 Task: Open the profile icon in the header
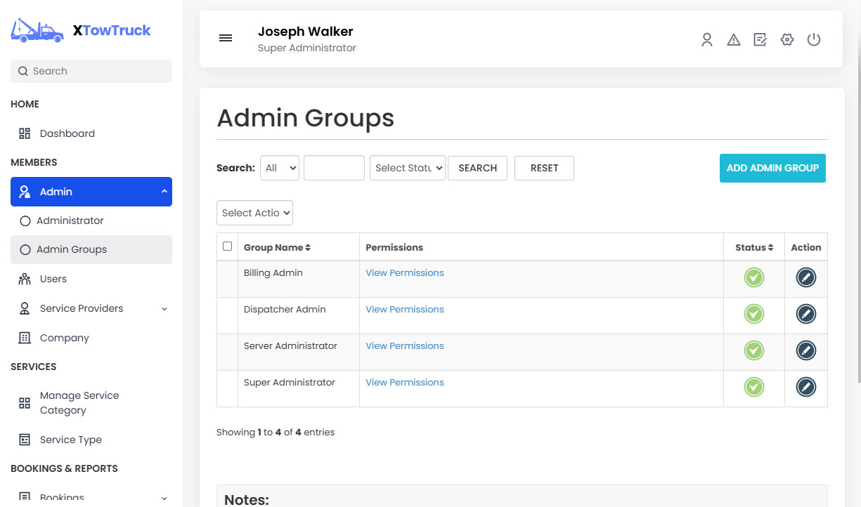[707, 40]
